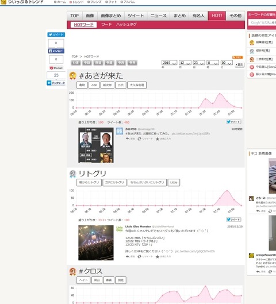The height and width of the screenshot is (304, 276).
Task: Click reply icon on the first tweet in ネコ 新着画像
Action: click(x=258, y=211)
